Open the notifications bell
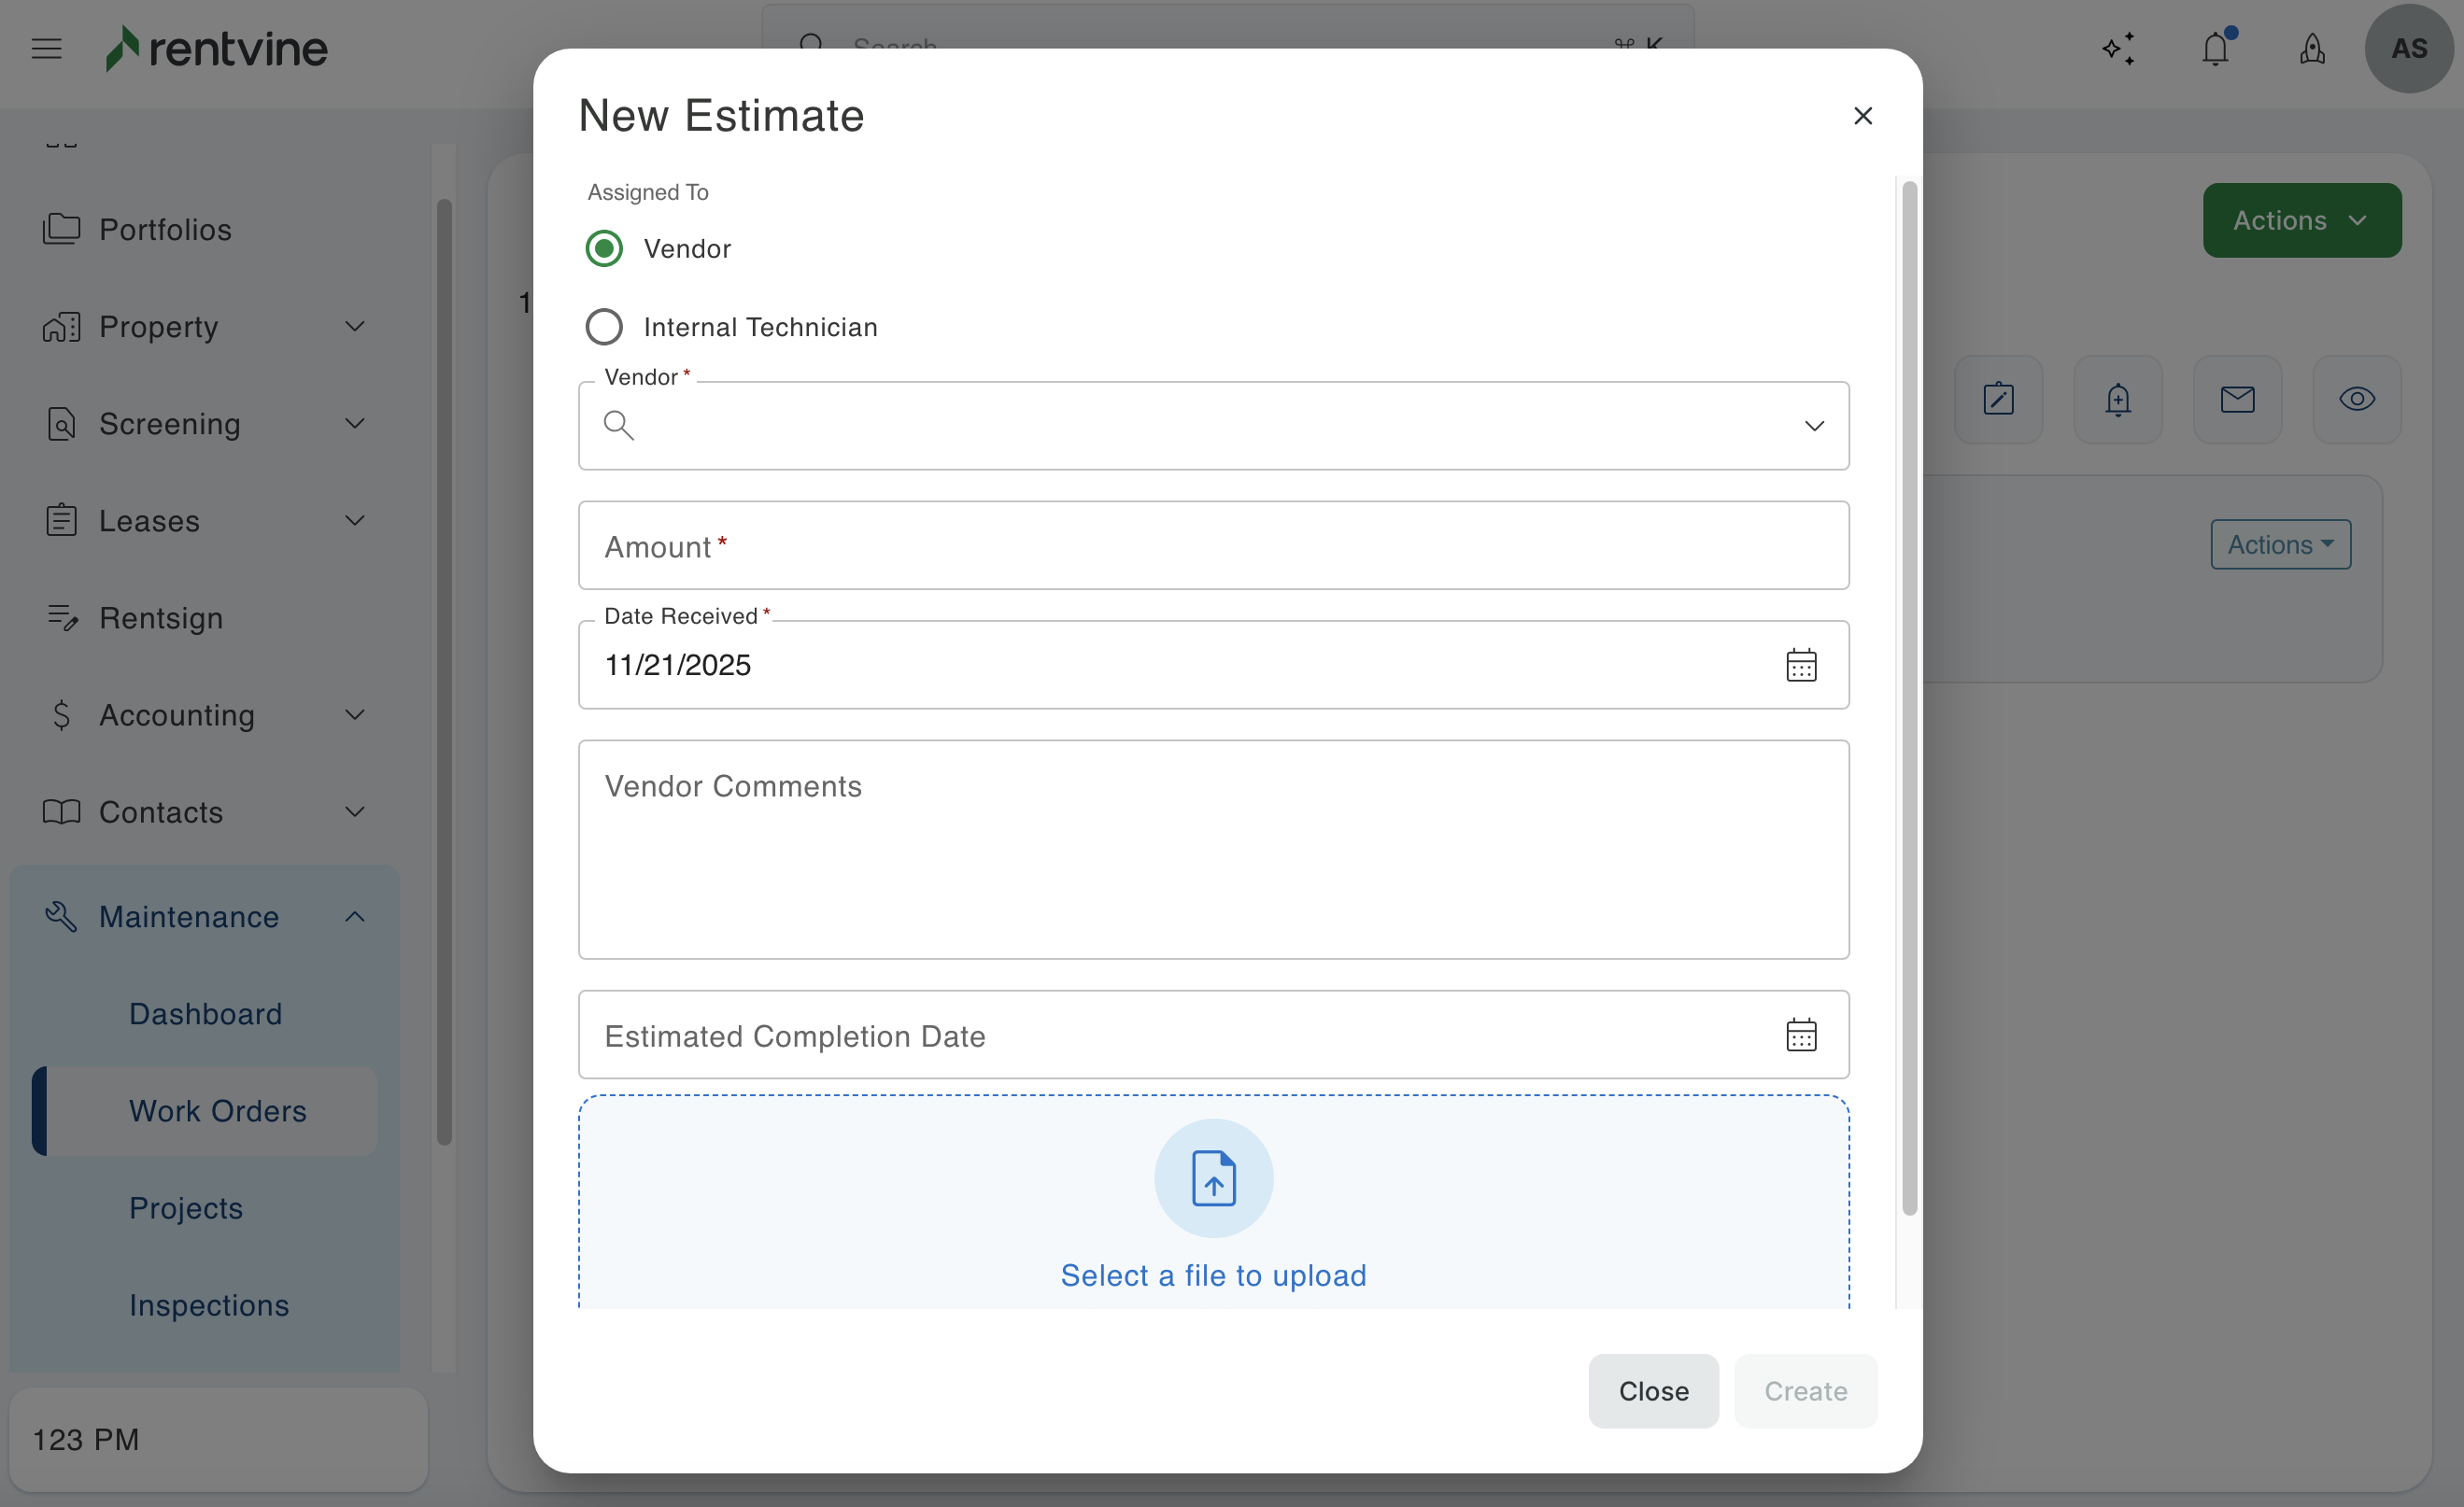The image size is (2464, 1507). pos(2215,48)
